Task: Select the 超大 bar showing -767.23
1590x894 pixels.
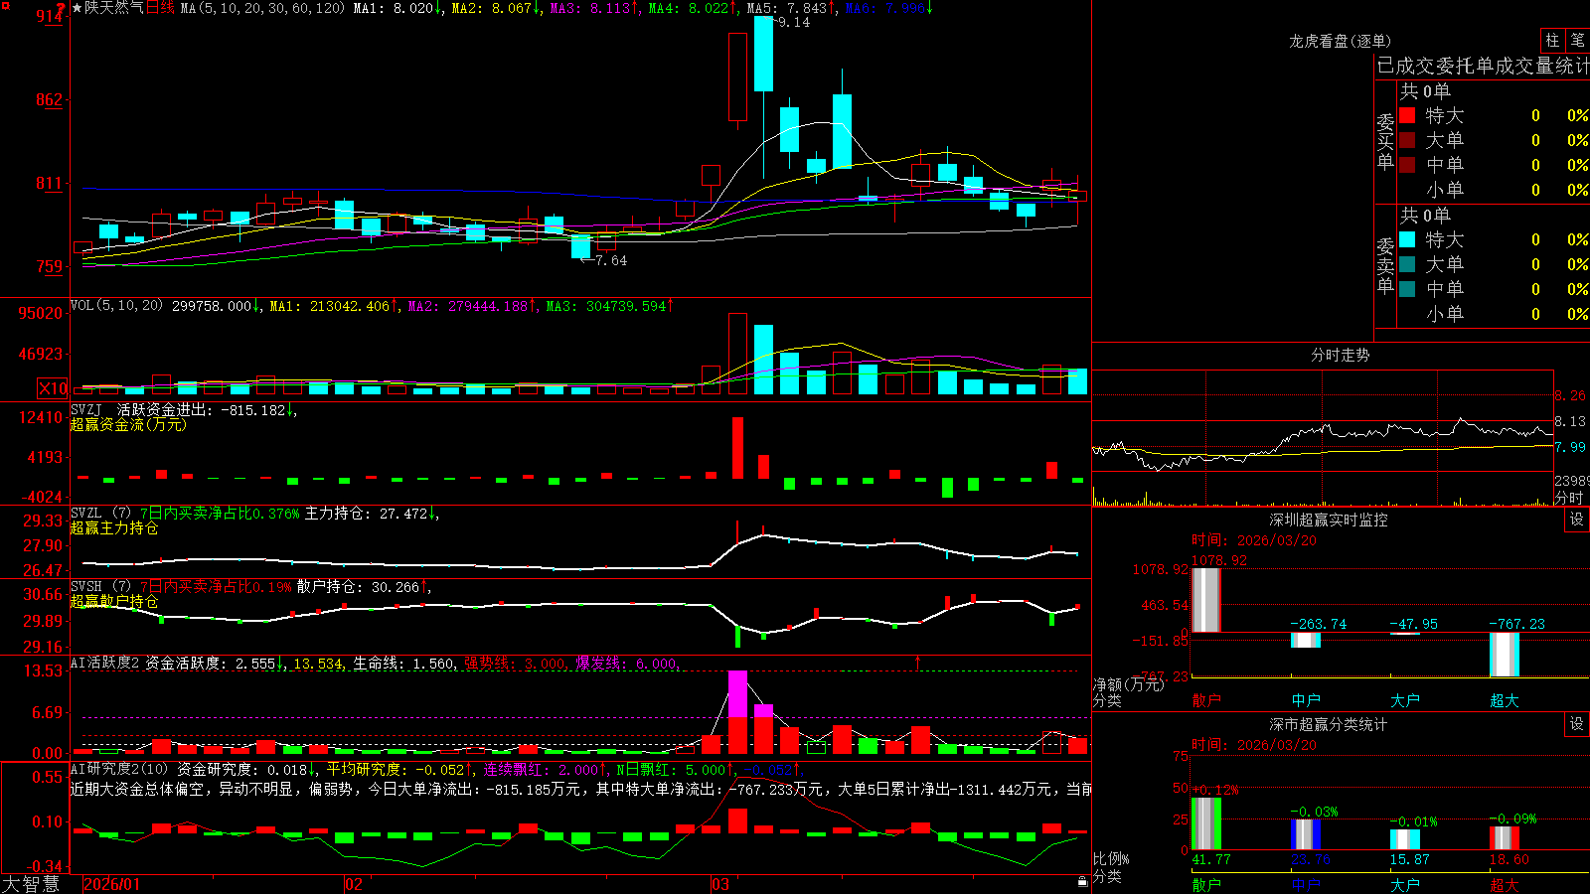Action: pyautogui.click(x=1505, y=655)
